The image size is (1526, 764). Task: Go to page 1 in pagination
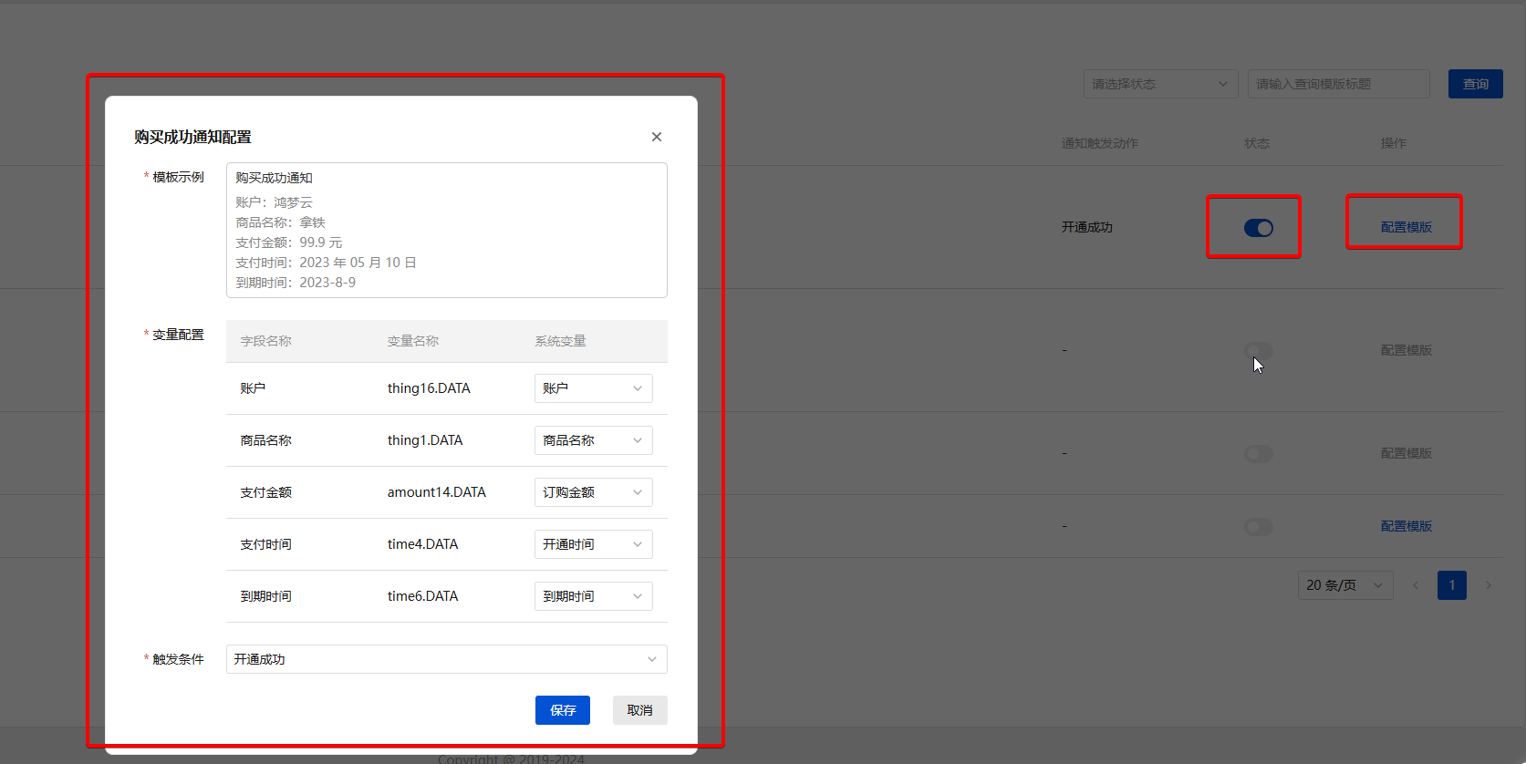[x=1452, y=585]
